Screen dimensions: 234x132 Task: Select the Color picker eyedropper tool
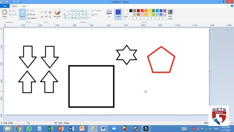point(46,17)
